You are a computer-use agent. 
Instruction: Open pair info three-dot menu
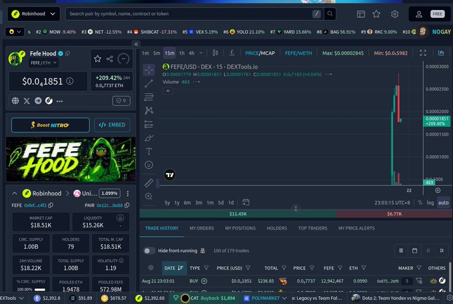tap(128, 194)
